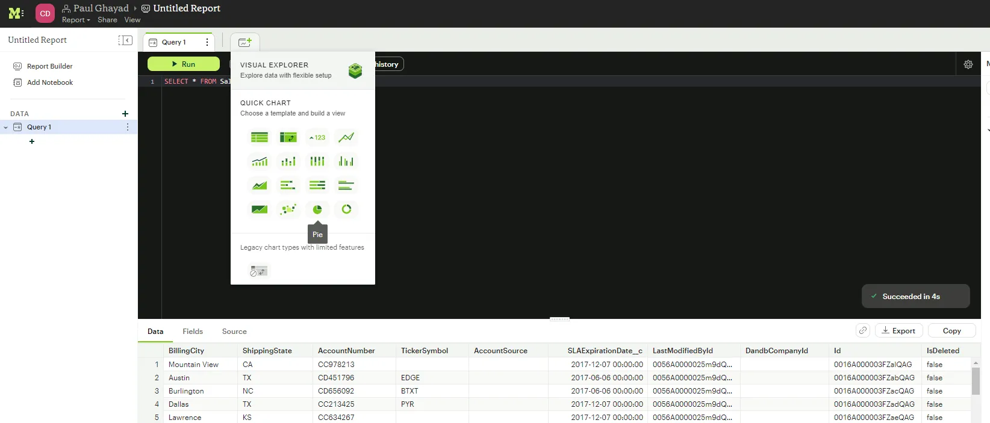The height and width of the screenshot is (423, 990).
Task: Export the query results
Action: tap(898, 331)
